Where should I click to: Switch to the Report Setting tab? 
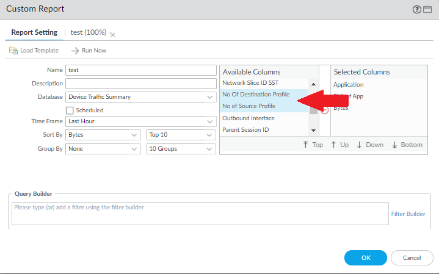34,32
